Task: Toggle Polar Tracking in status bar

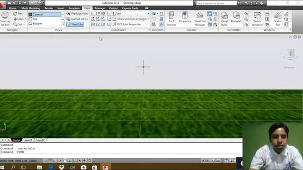Action: point(60,161)
